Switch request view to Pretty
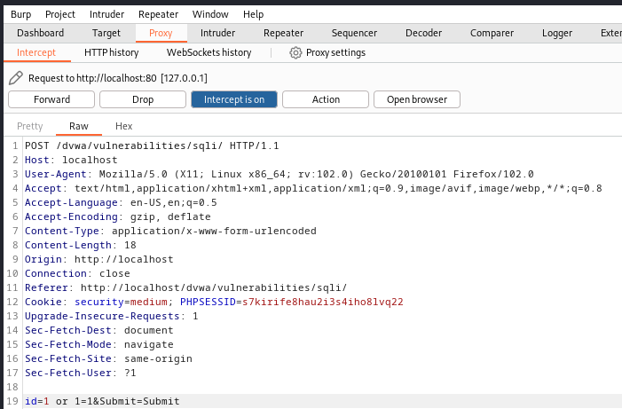 pyautogui.click(x=30, y=126)
